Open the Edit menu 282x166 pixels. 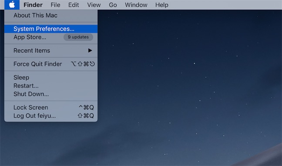click(74, 5)
